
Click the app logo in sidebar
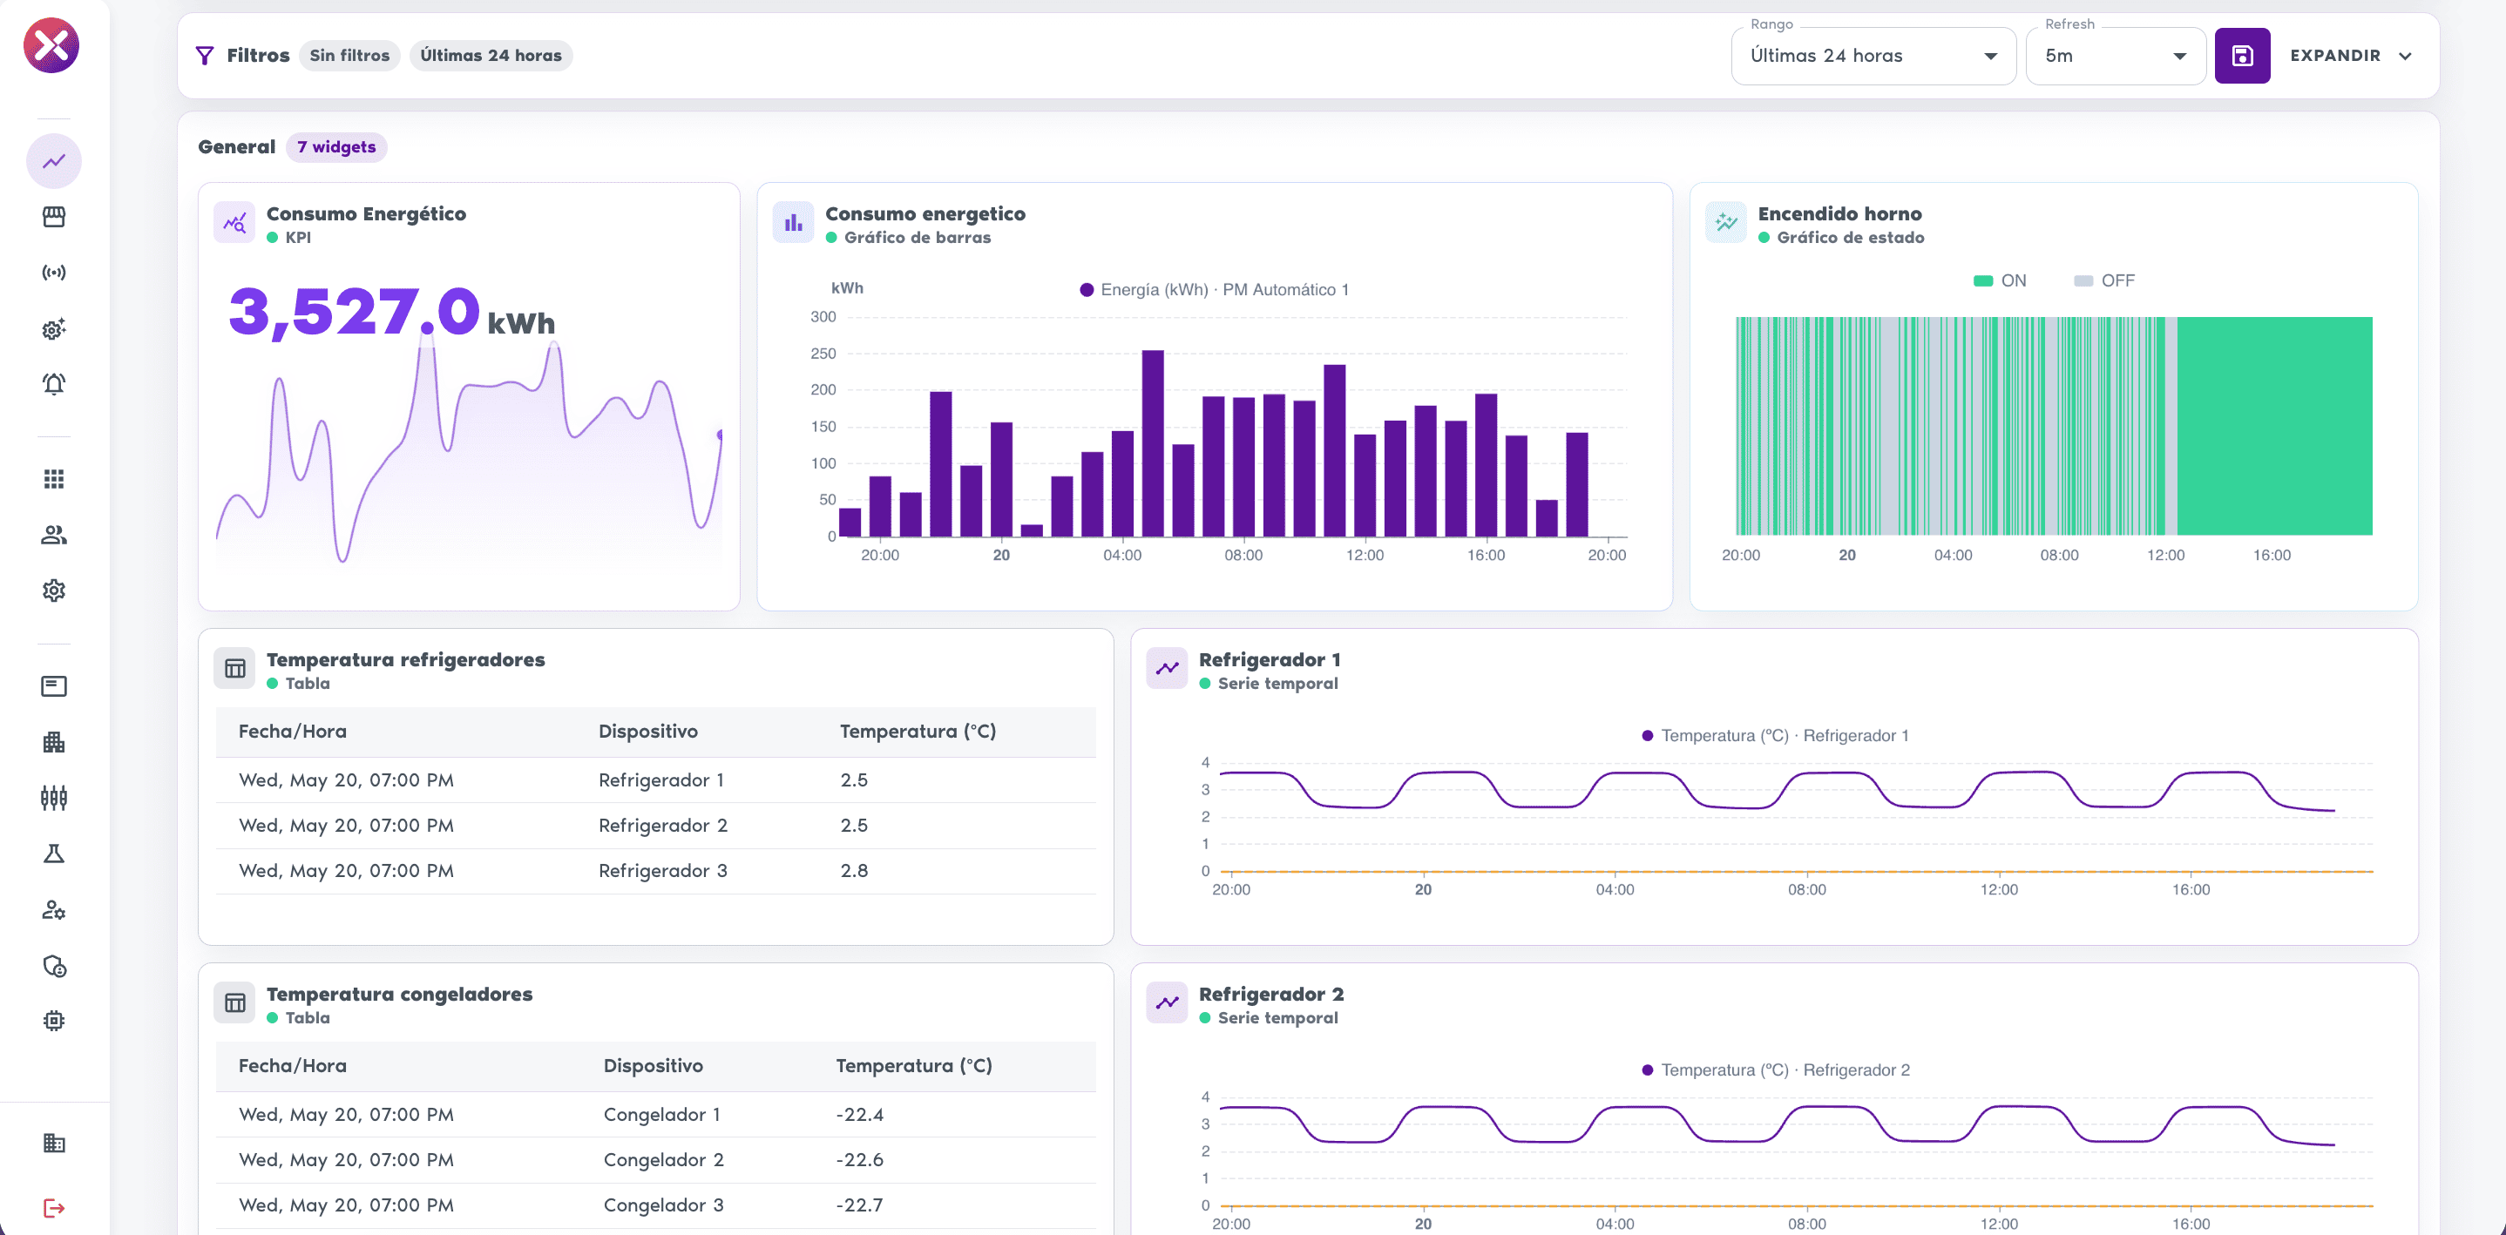point(51,44)
